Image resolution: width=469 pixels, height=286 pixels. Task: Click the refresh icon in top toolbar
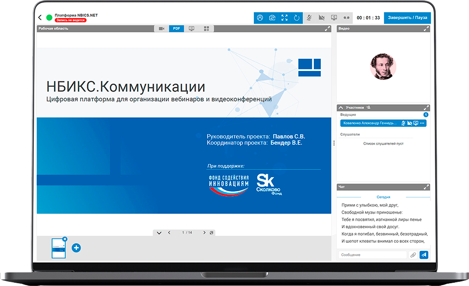[296, 18]
